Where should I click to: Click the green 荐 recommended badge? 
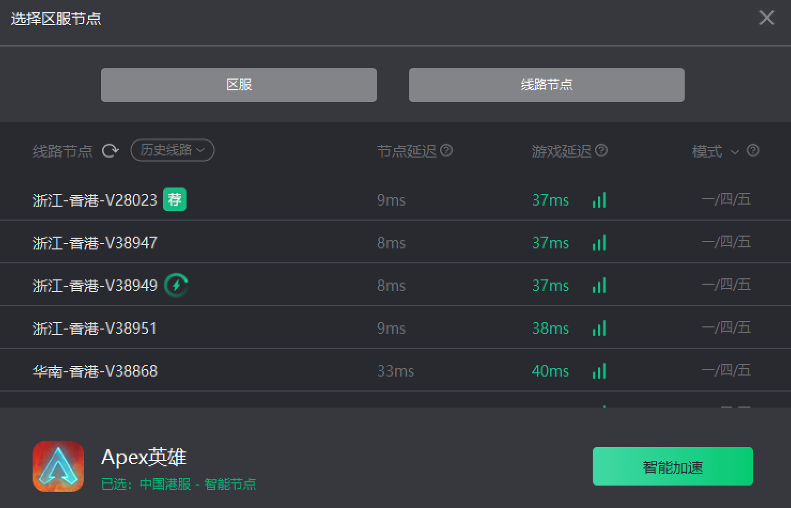pyautogui.click(x=175, y=199)
